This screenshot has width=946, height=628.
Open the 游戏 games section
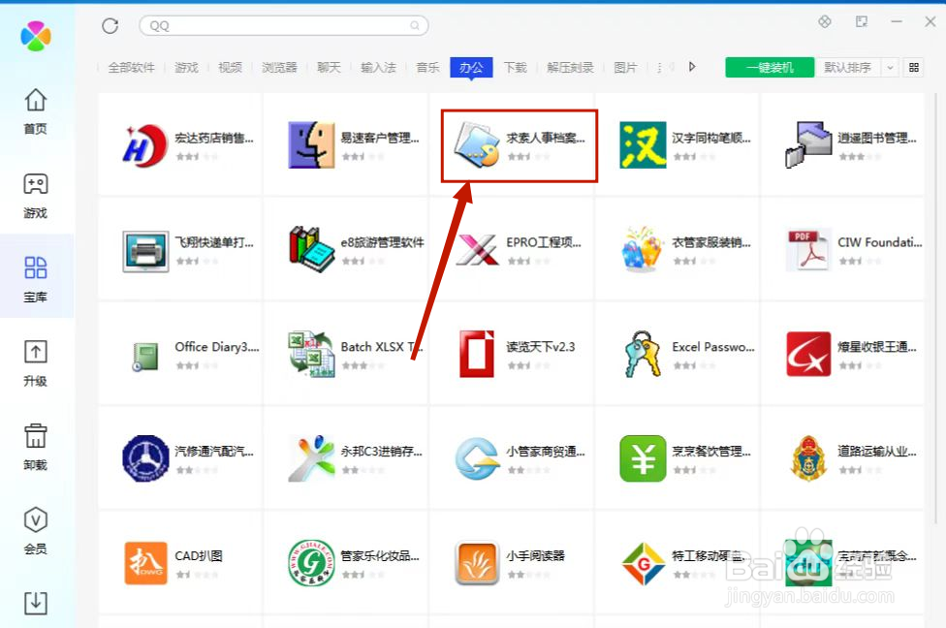coord(36,196)
